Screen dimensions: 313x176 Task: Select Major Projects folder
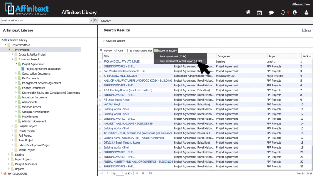tap(23, 159)
